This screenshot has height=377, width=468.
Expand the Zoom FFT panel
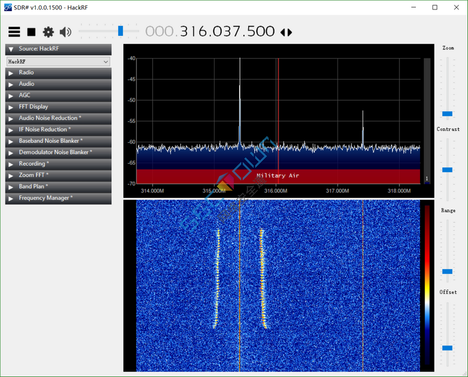(58, 176)
